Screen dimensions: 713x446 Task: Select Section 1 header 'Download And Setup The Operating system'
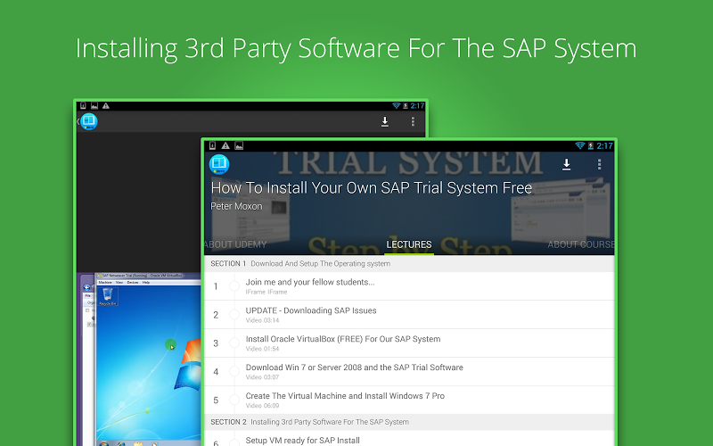click(x=409, y=263)
